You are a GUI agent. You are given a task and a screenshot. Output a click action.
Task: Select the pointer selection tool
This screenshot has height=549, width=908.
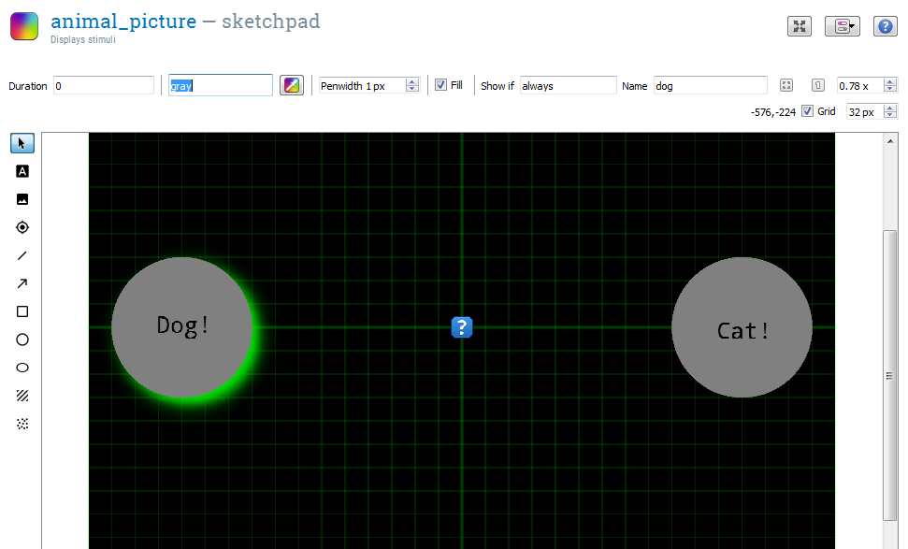coord(22,143)
